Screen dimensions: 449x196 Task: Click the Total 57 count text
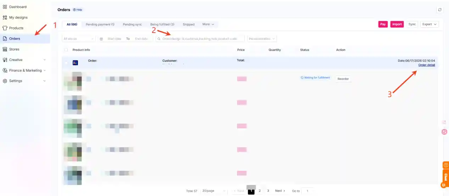pos(192,191)
